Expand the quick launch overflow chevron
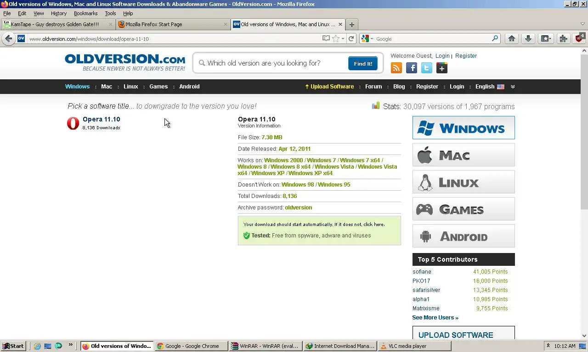This screenshot has height=352, width=588. tap(71, 345)
